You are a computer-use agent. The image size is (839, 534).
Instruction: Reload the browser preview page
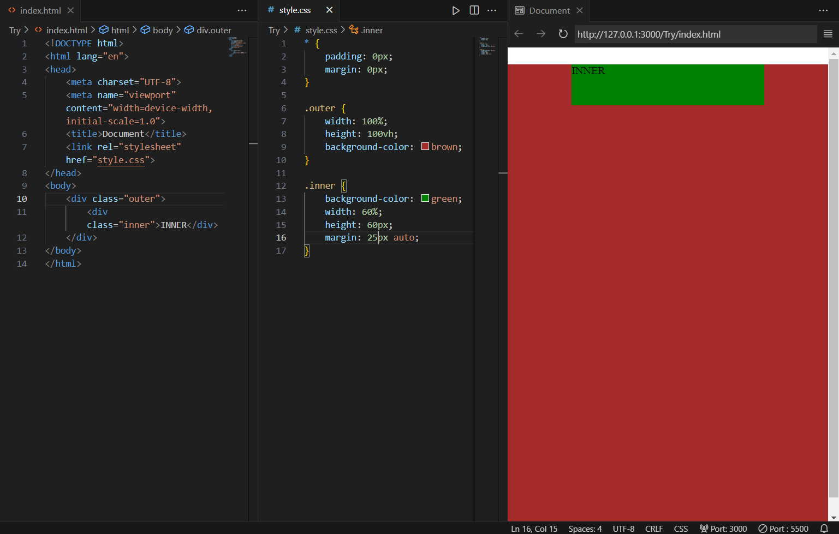563,34
